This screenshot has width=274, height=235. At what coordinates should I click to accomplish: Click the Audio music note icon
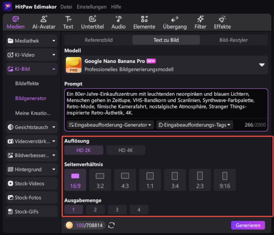tap(119, 19)
